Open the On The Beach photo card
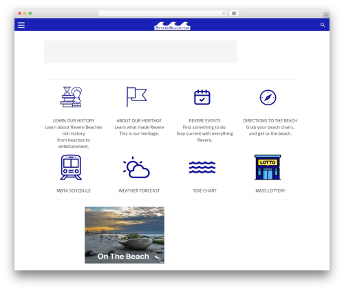 [125, 235]
